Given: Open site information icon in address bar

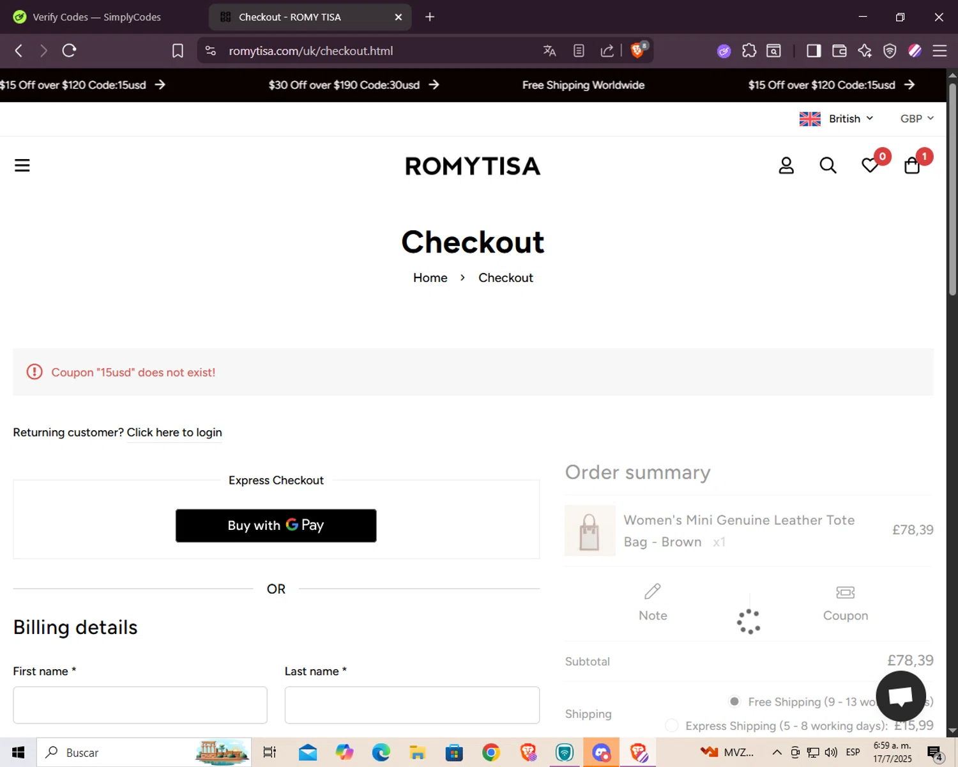Looking at the screenshot, I should pos(211,50).
